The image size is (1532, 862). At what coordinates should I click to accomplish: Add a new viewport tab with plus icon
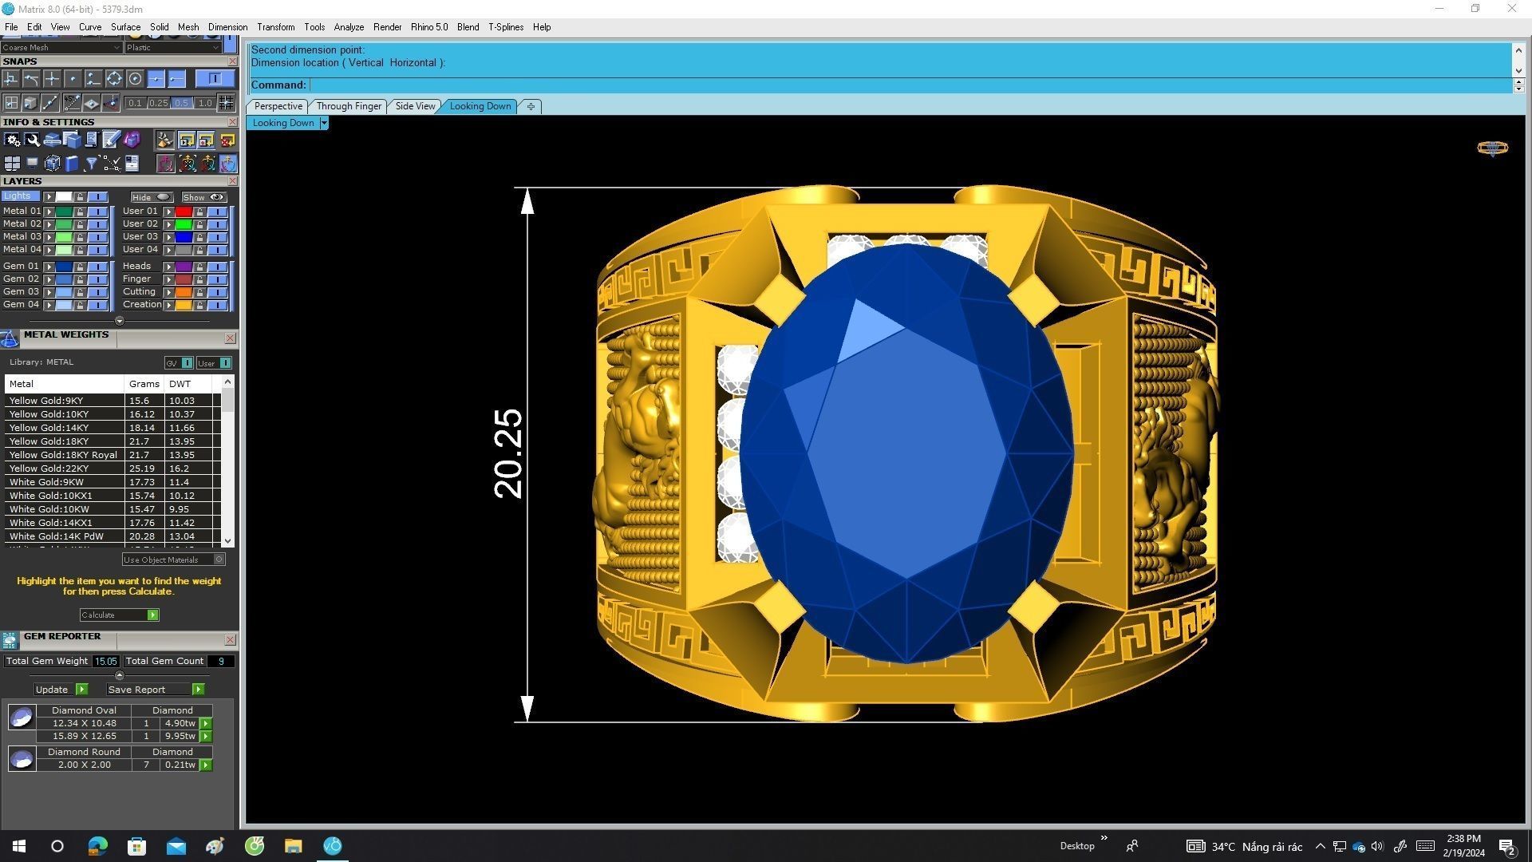coord(531,106)
